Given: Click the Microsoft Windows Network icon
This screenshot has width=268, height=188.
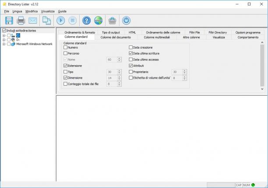Looking at the screenshot, I should [13, 44].
